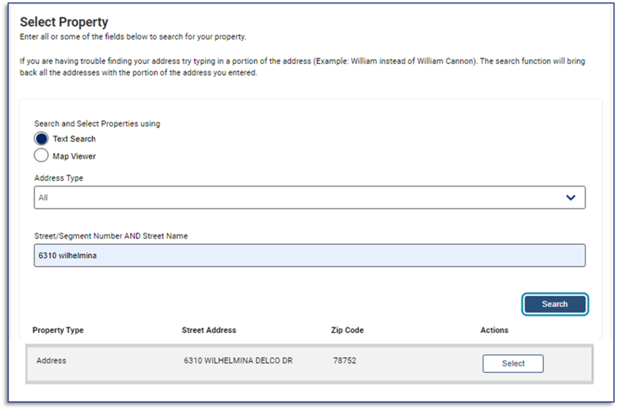Click the Street/Segment Number AND Street Name label
The width and height of the screenshot is (617, 410).
click(111, 236)
